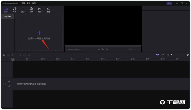Open the smiley face stickers panel
Viewport: 191px width, 110px height.
coord(31,10)
